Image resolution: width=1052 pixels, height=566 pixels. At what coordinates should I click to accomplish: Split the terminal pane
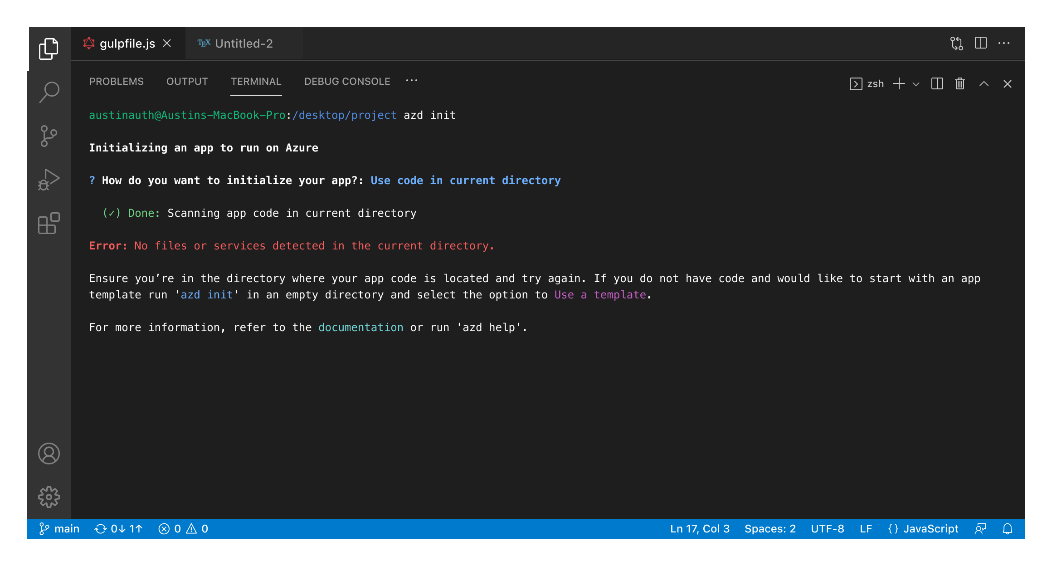(936, 84)
